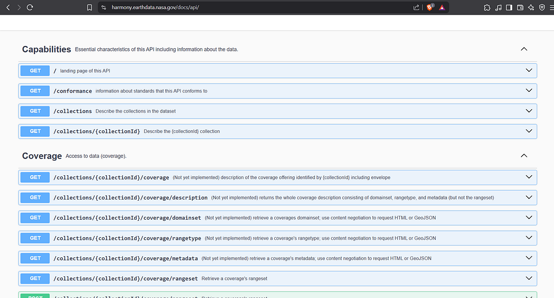
Task: Expand the GET coverage/rangeset endpoint chevron
Action: (x=529, y=278)
